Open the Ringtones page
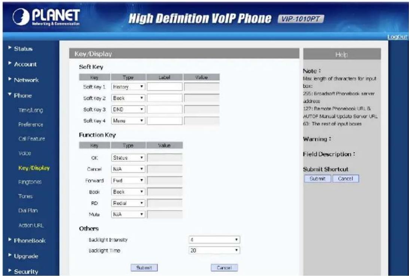Viewport: 409px width, 276px height. (30, 182)
